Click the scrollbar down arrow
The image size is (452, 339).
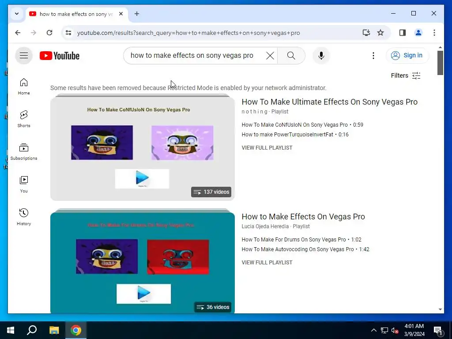[440, 309]
